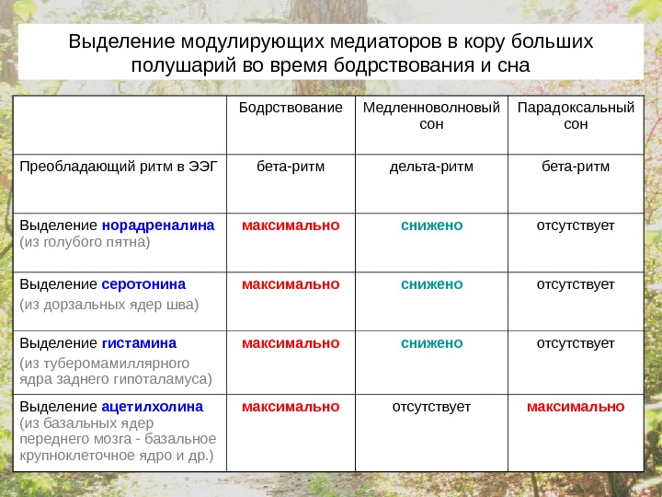Click "снижено" in the гистамина row
662x497 pixels.
click(x=431, y=343)
